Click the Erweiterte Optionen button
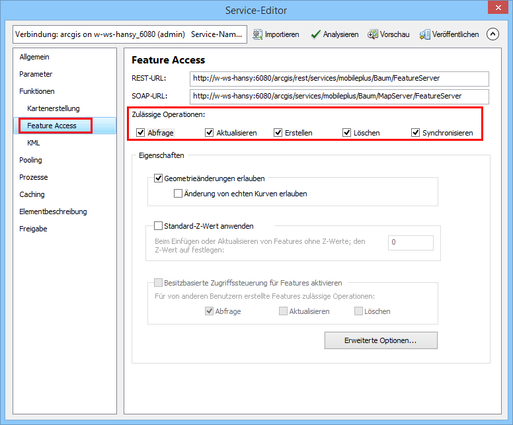The image size is (513, 425). tap(381, 340)
